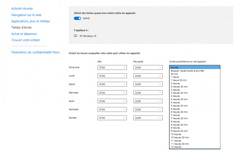Open Mercredi 'Pas après' dropdown
This screenshot has height=153, width=242.
[x=148, y=93]
